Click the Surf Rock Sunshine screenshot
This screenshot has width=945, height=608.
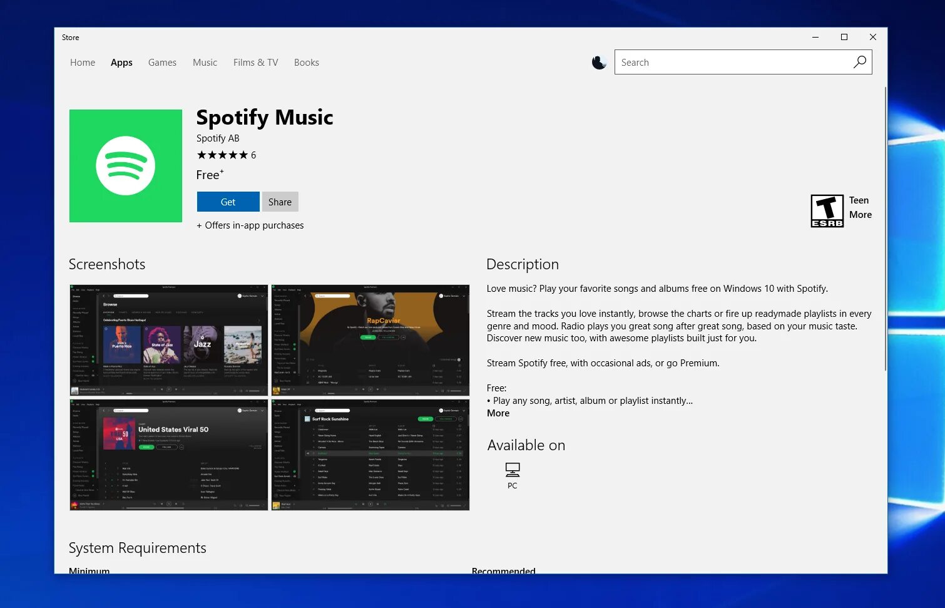(369, 455)
